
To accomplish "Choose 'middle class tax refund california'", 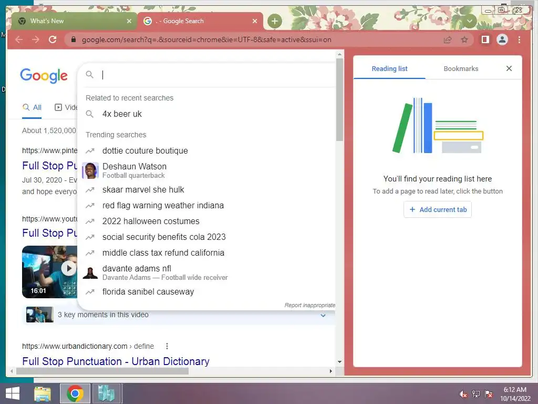I will point(206,253).
